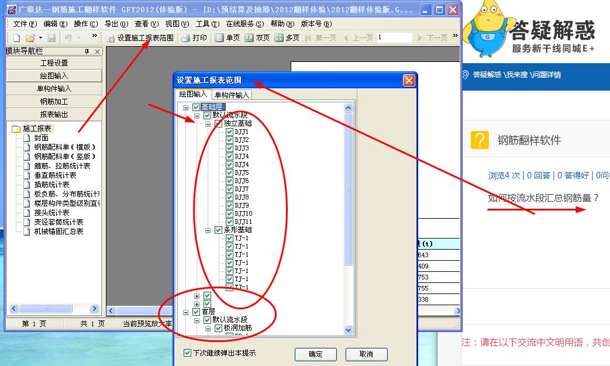Go to 上一页 previous page
This screenshot has width=610, height=366.
[358, 38]
